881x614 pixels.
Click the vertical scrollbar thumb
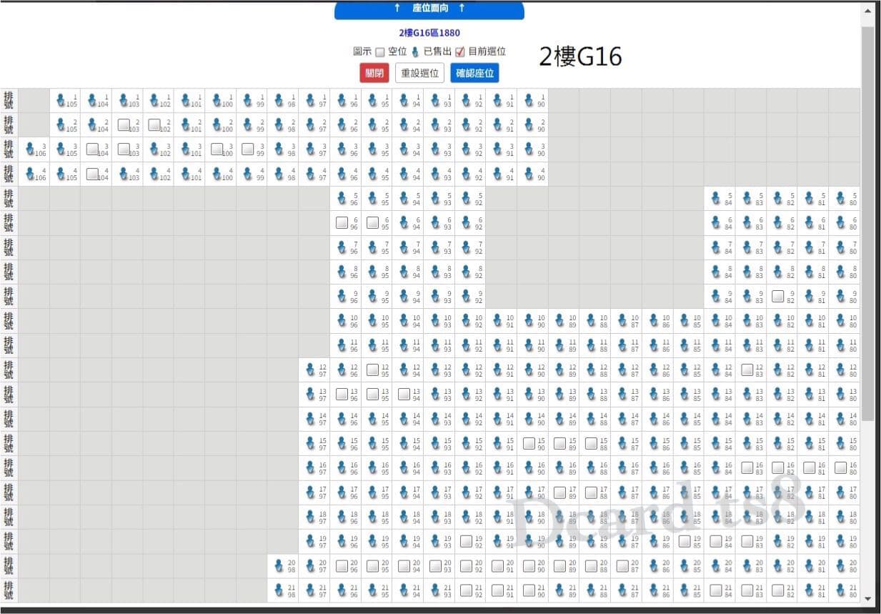(x=868, y=223)
